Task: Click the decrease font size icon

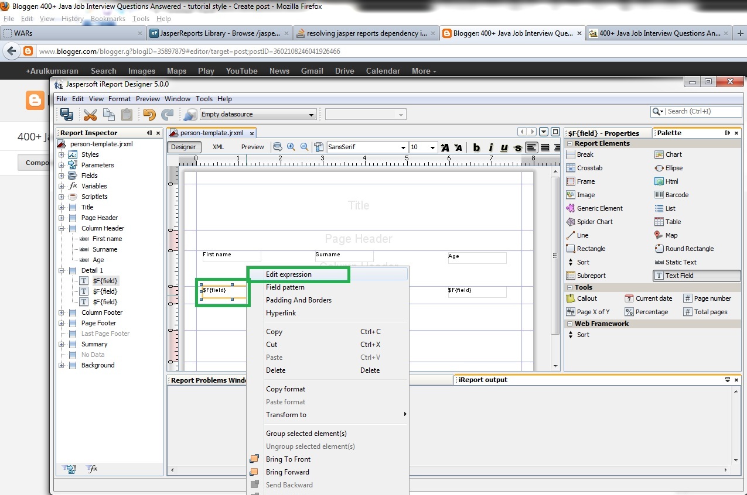Action: 458,147
